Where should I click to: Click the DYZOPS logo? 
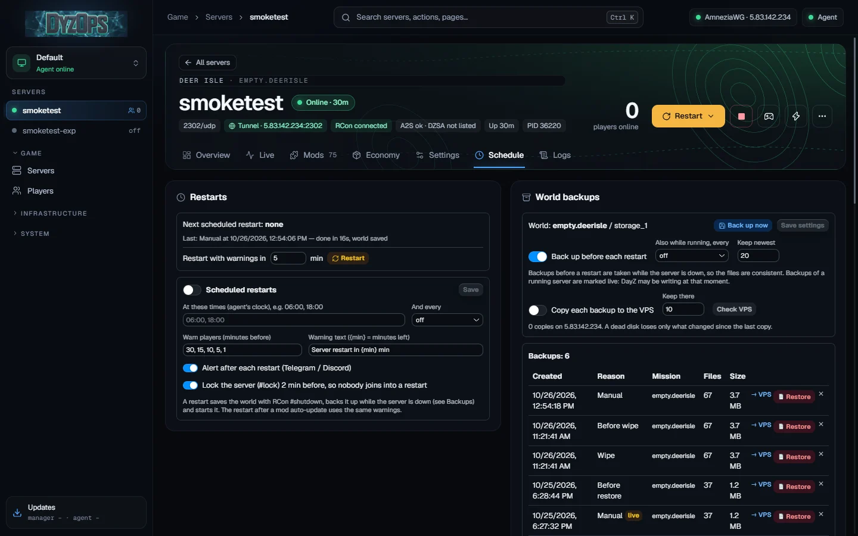pyautogui.click(x=76, y=24)
